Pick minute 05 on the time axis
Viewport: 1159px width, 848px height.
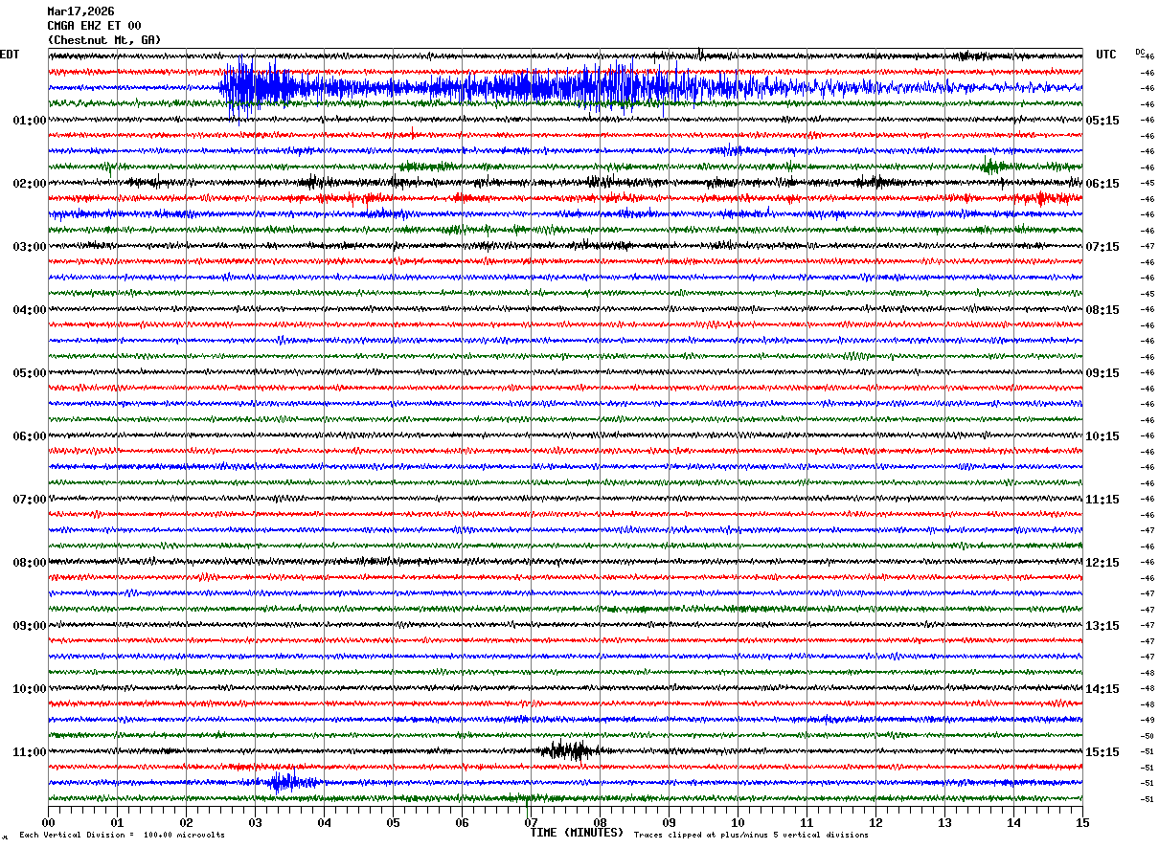pos(393,822)
